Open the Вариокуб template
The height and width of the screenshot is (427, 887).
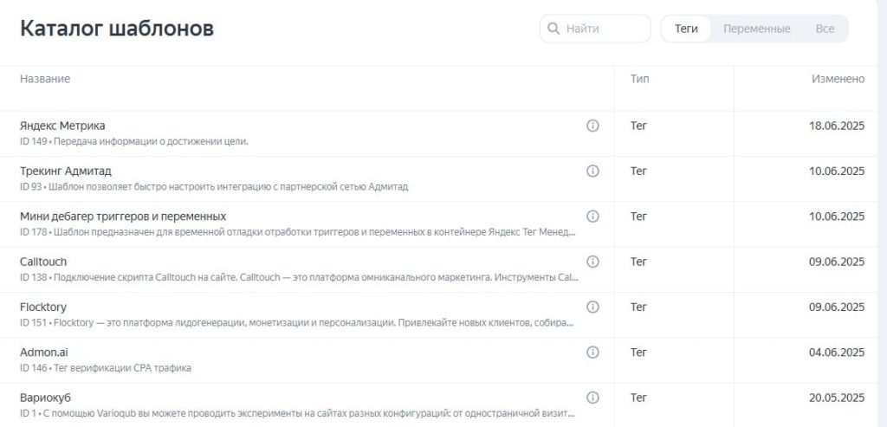pos(45,398)
